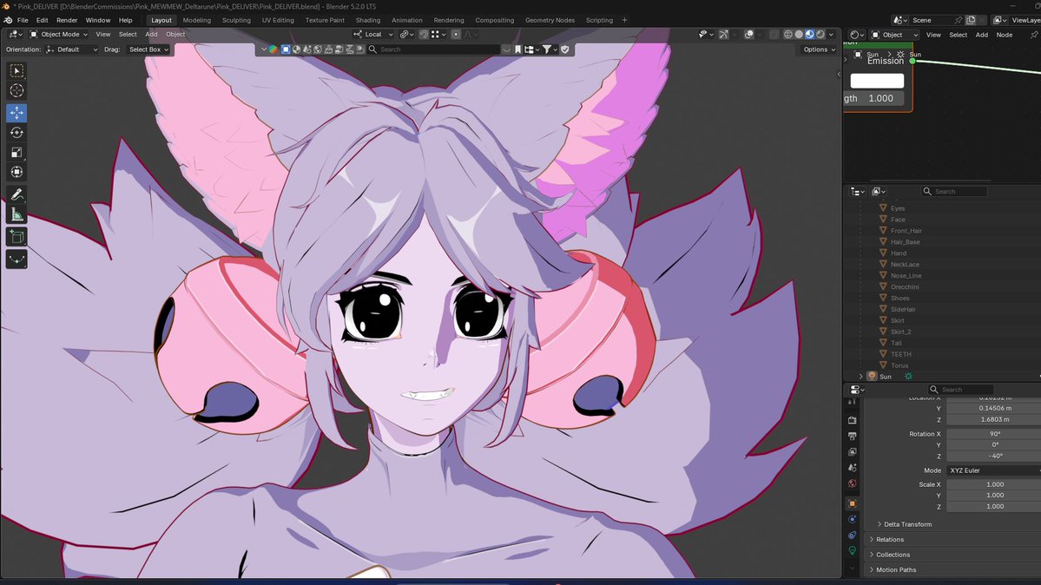Open the Physics properties tab
Screen dimensions: 1041x585
click(853, 519)
